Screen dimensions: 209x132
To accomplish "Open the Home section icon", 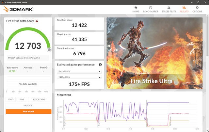I will [136, 8].
